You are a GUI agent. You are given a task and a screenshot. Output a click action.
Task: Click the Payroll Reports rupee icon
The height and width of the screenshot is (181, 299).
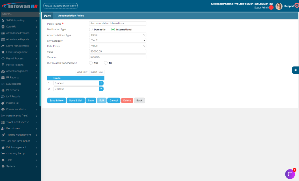3,65
